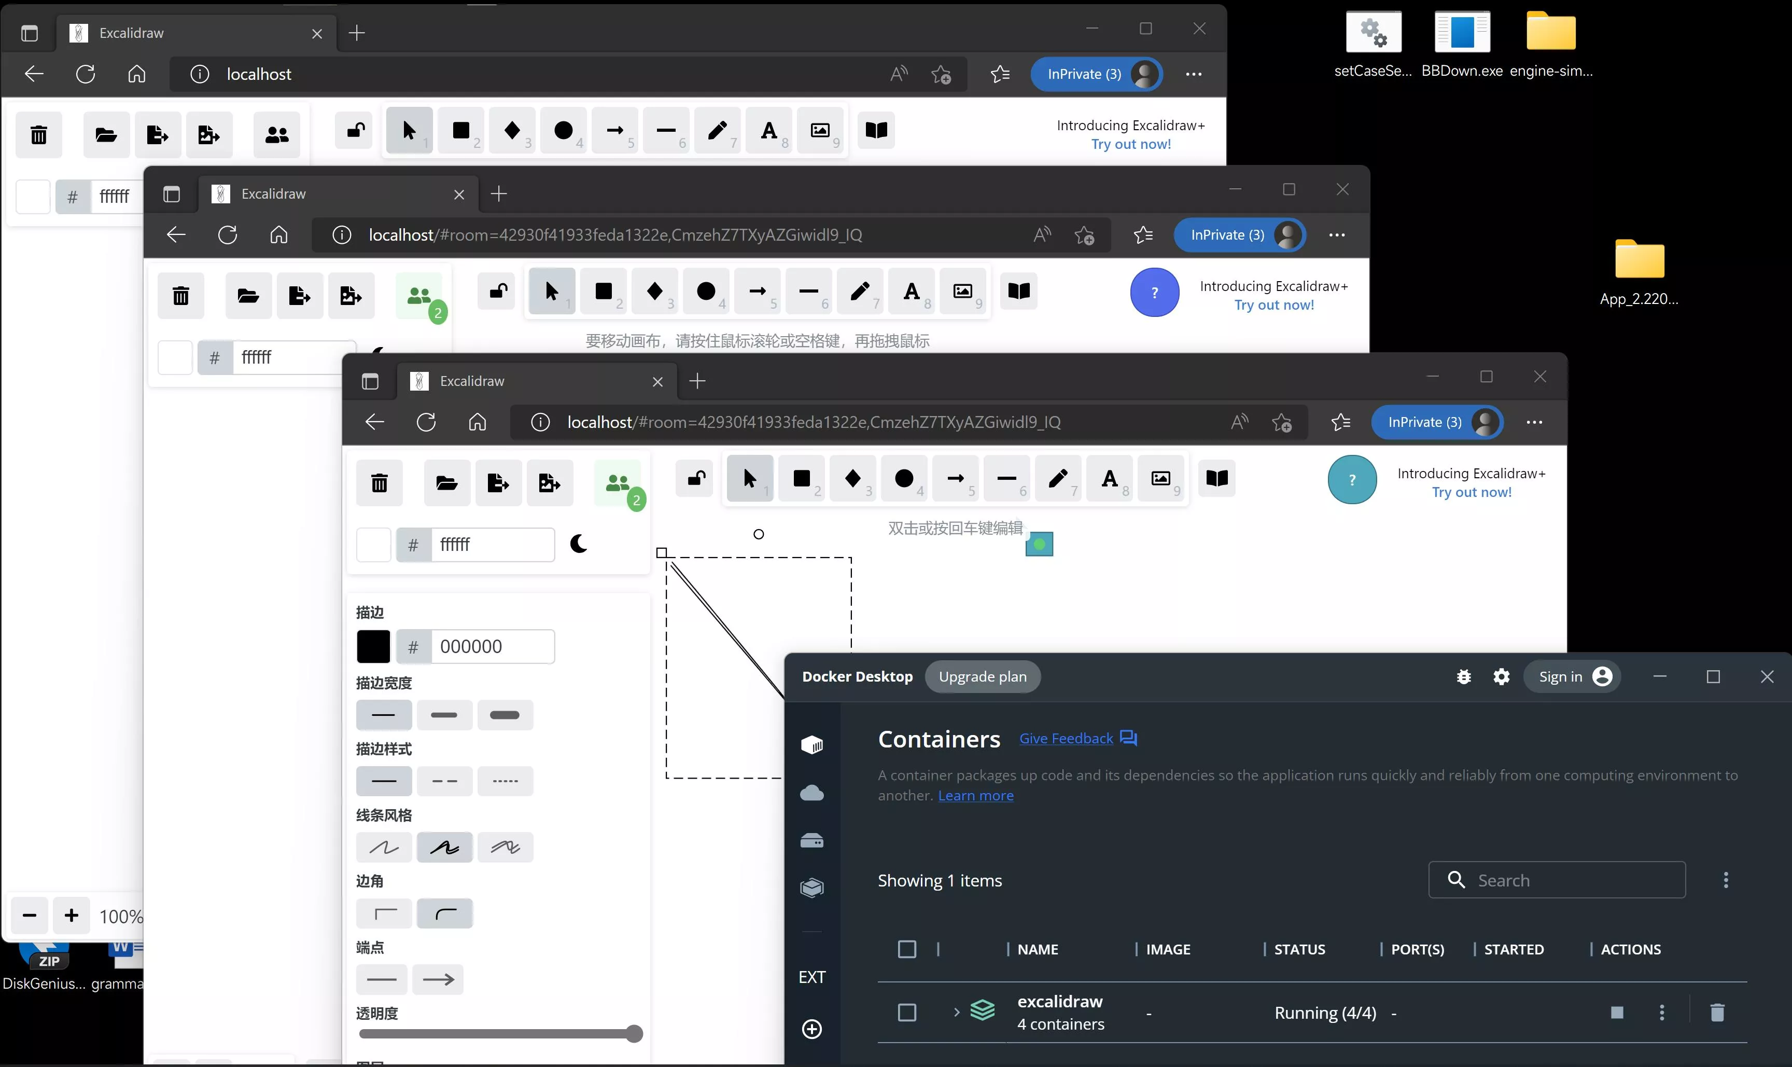Select the Text tool in front Excalidraw
1792x1067 pixels.
1109,479
